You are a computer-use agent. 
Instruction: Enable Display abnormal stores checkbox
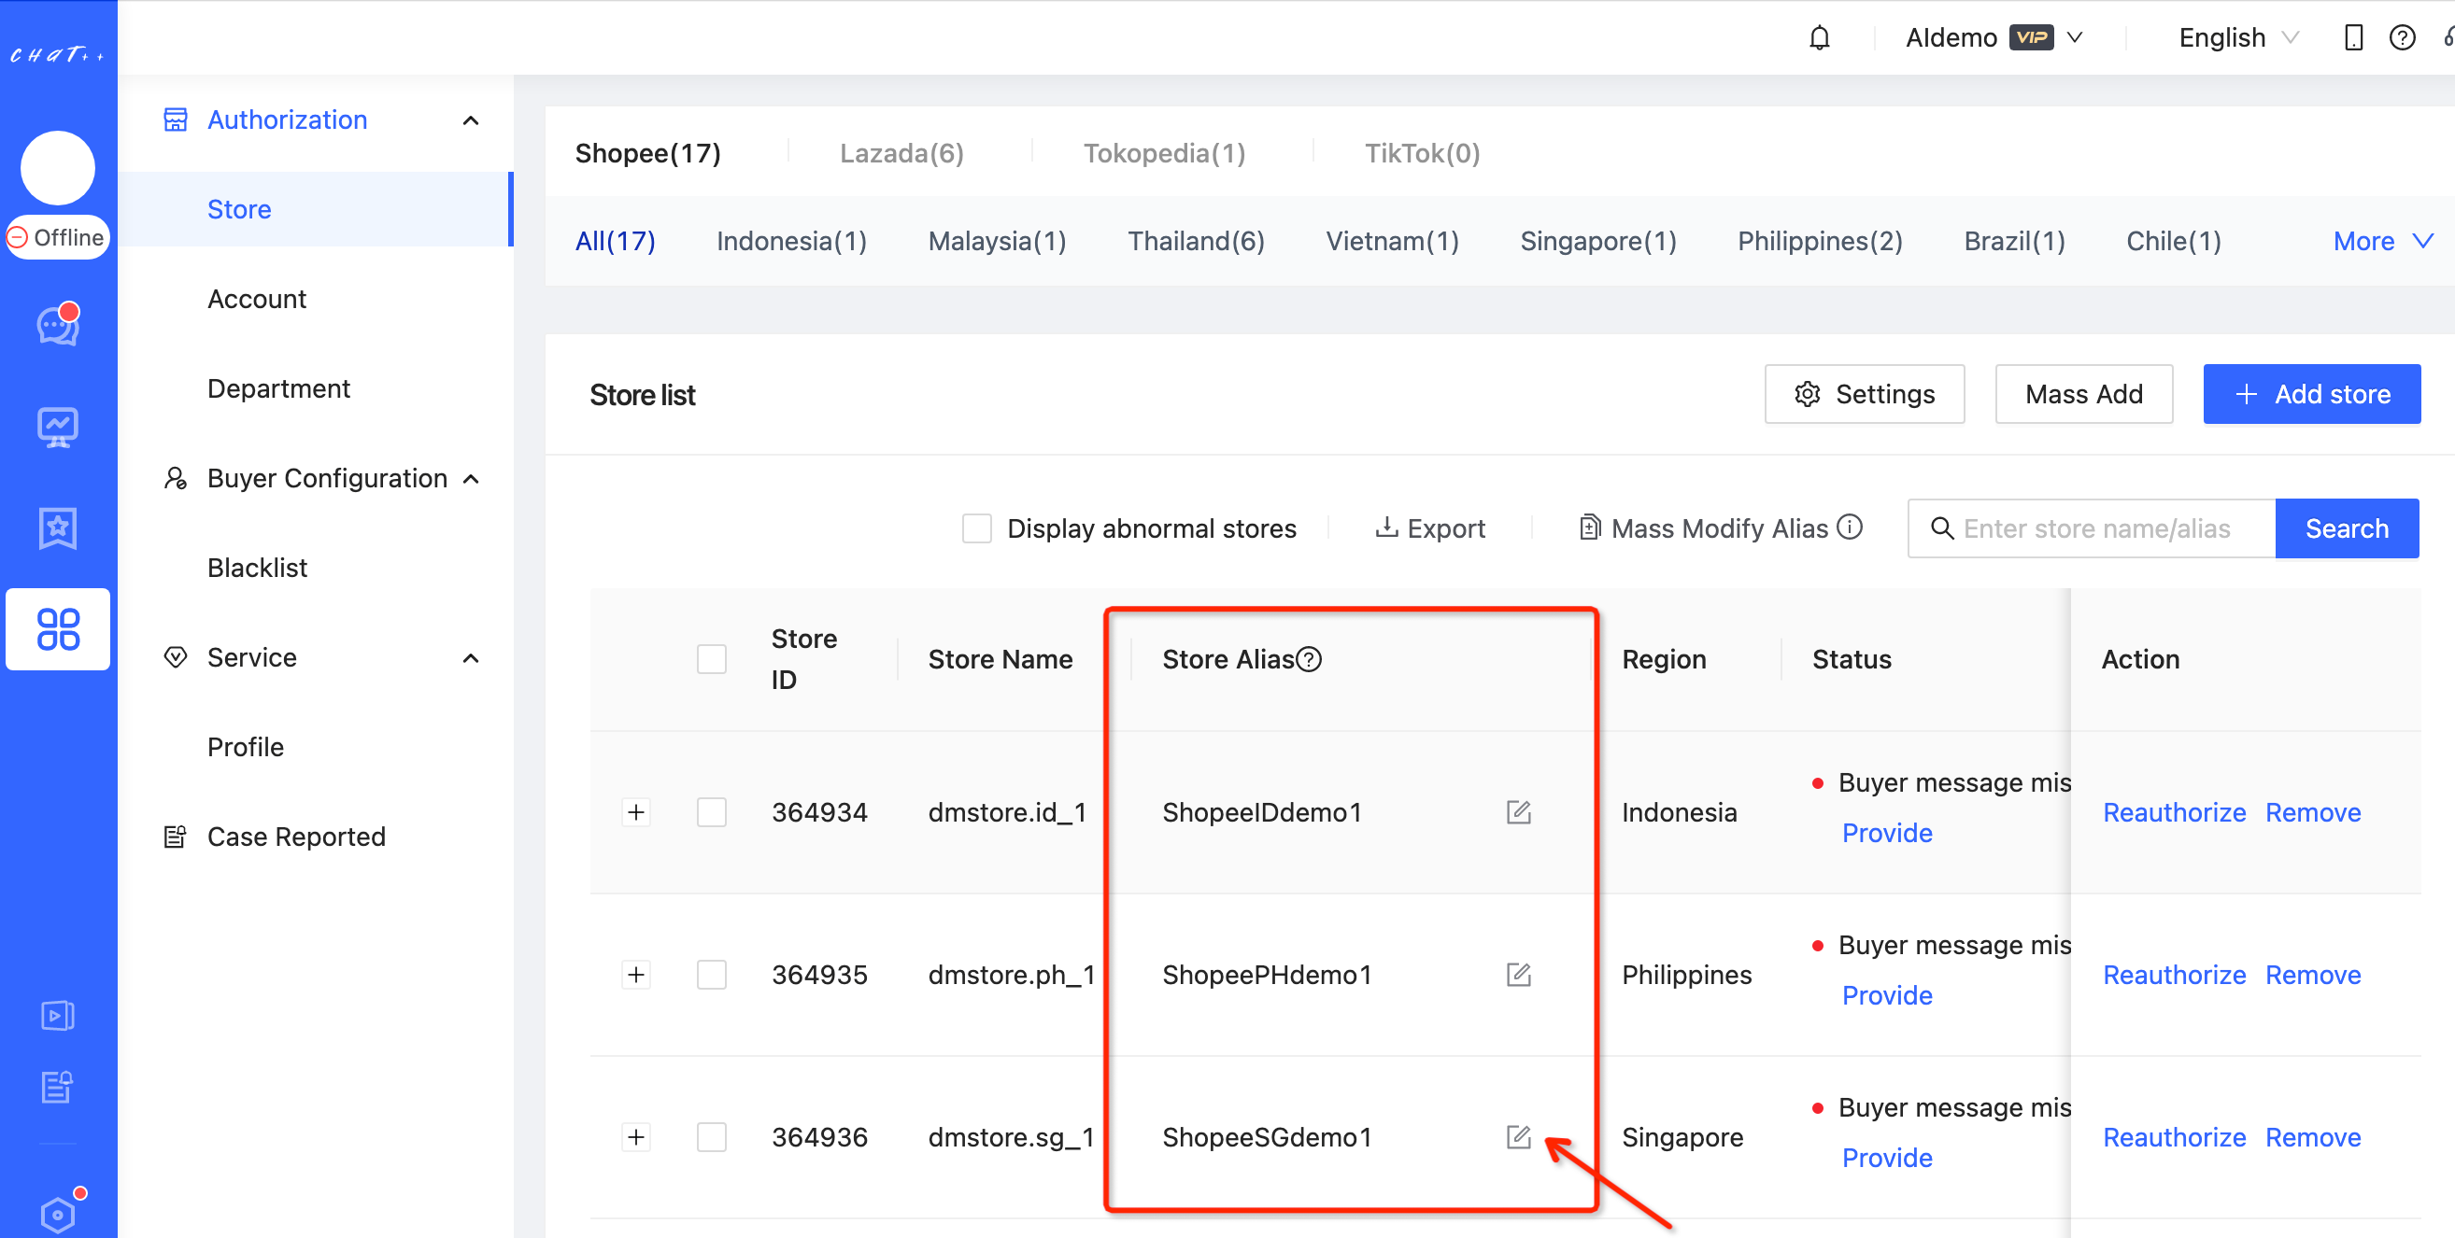[x=976, y=528]
